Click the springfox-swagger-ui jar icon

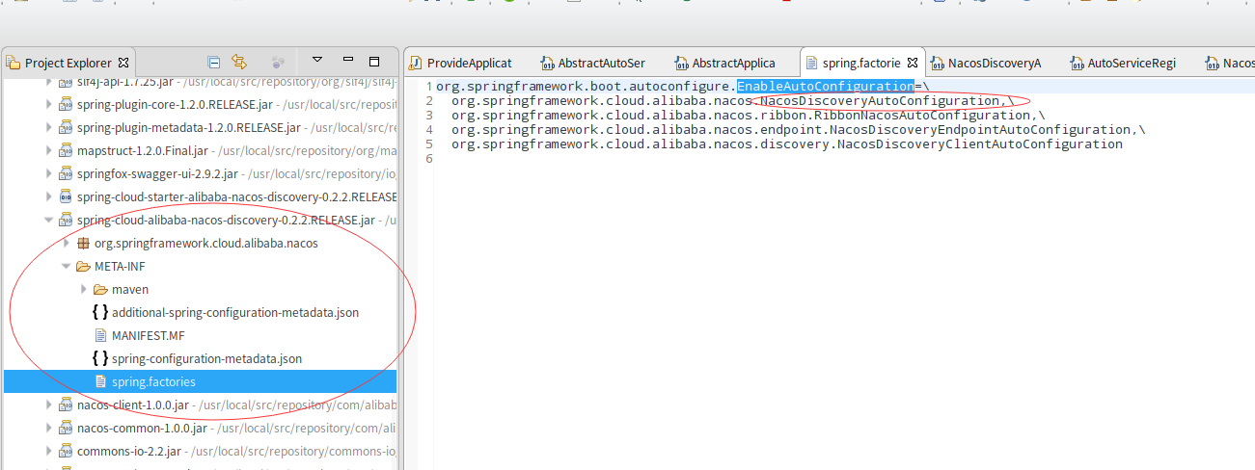point(67,173)
